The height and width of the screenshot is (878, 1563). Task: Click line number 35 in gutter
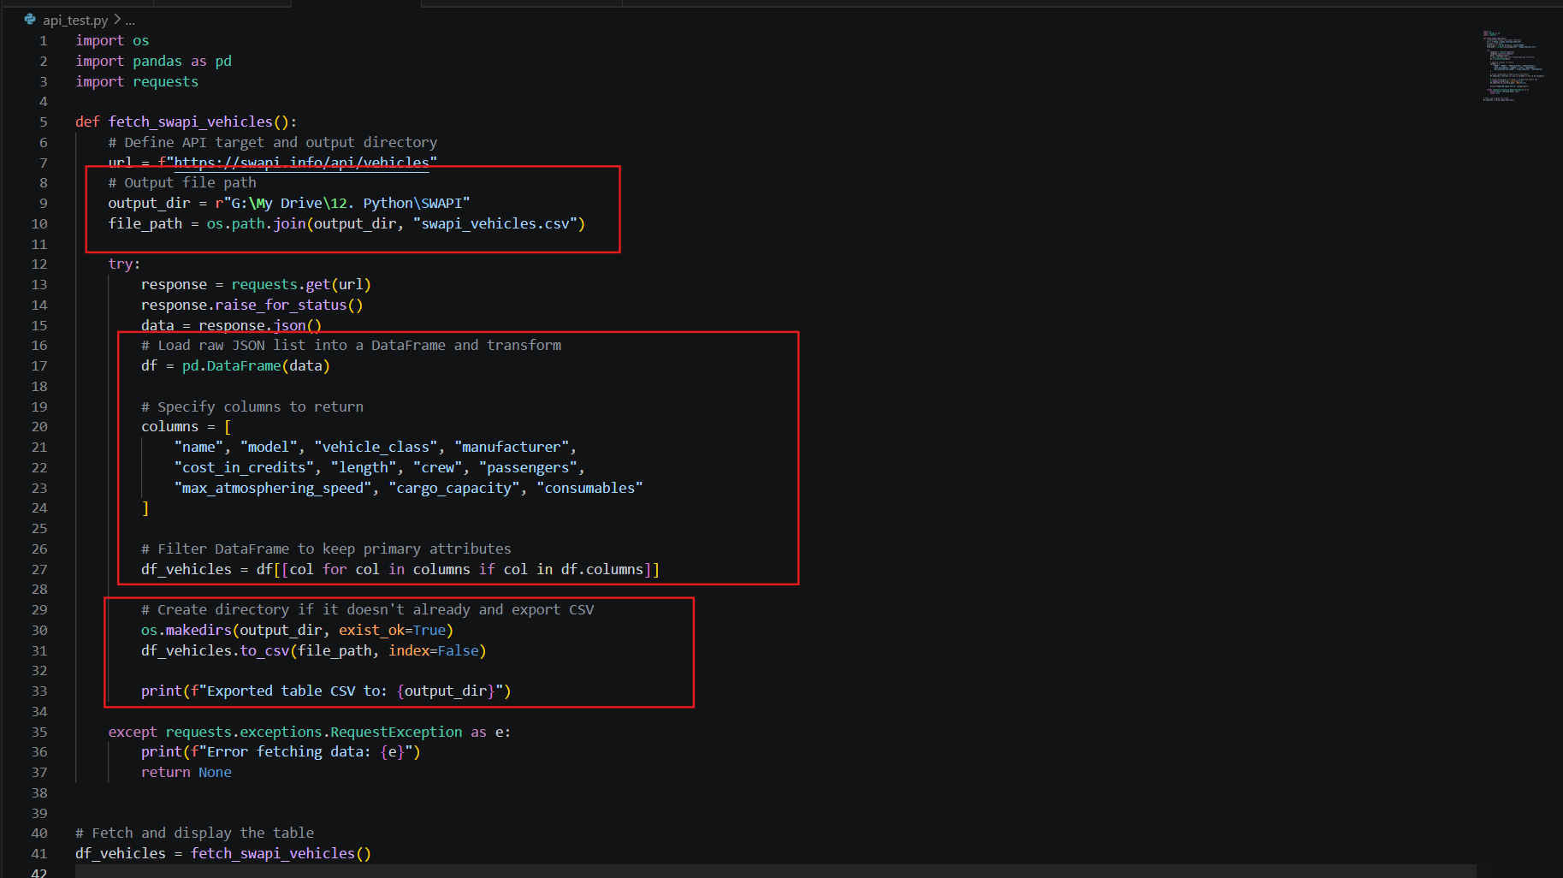(x=39, y=732)
